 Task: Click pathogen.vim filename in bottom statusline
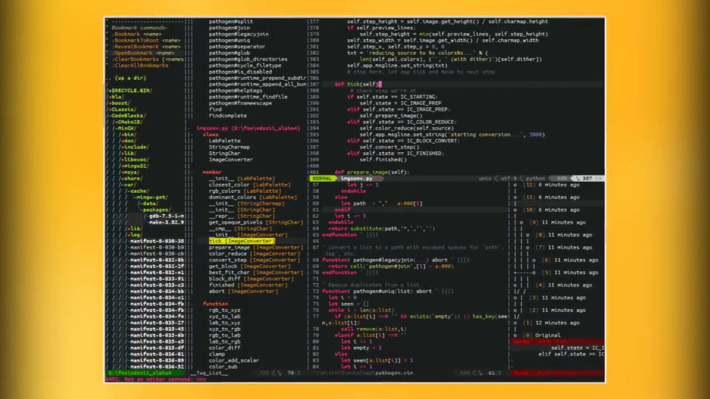pyautogui.click(x=394, y=373)
